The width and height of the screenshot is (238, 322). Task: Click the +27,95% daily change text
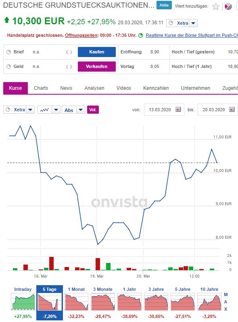(x=101, y=22)
